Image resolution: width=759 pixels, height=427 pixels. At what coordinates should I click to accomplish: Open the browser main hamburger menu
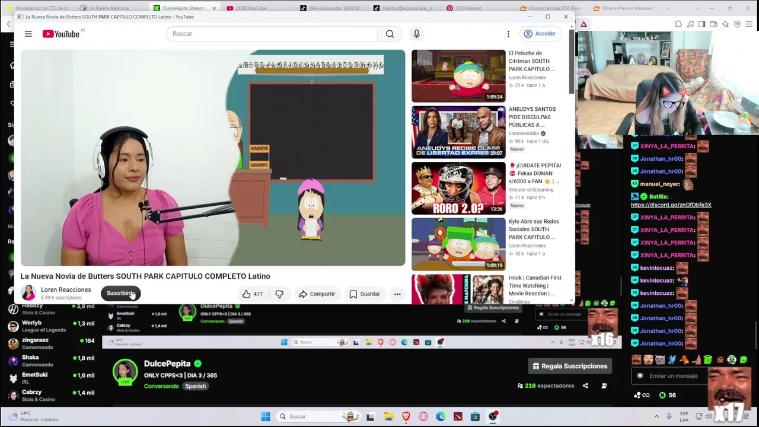(x=750, y=24)
